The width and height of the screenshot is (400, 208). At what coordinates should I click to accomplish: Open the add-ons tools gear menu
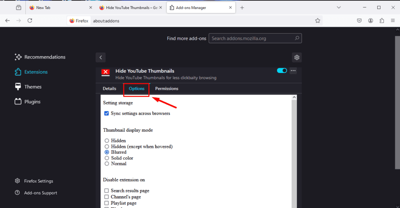(x=297, y=57)
